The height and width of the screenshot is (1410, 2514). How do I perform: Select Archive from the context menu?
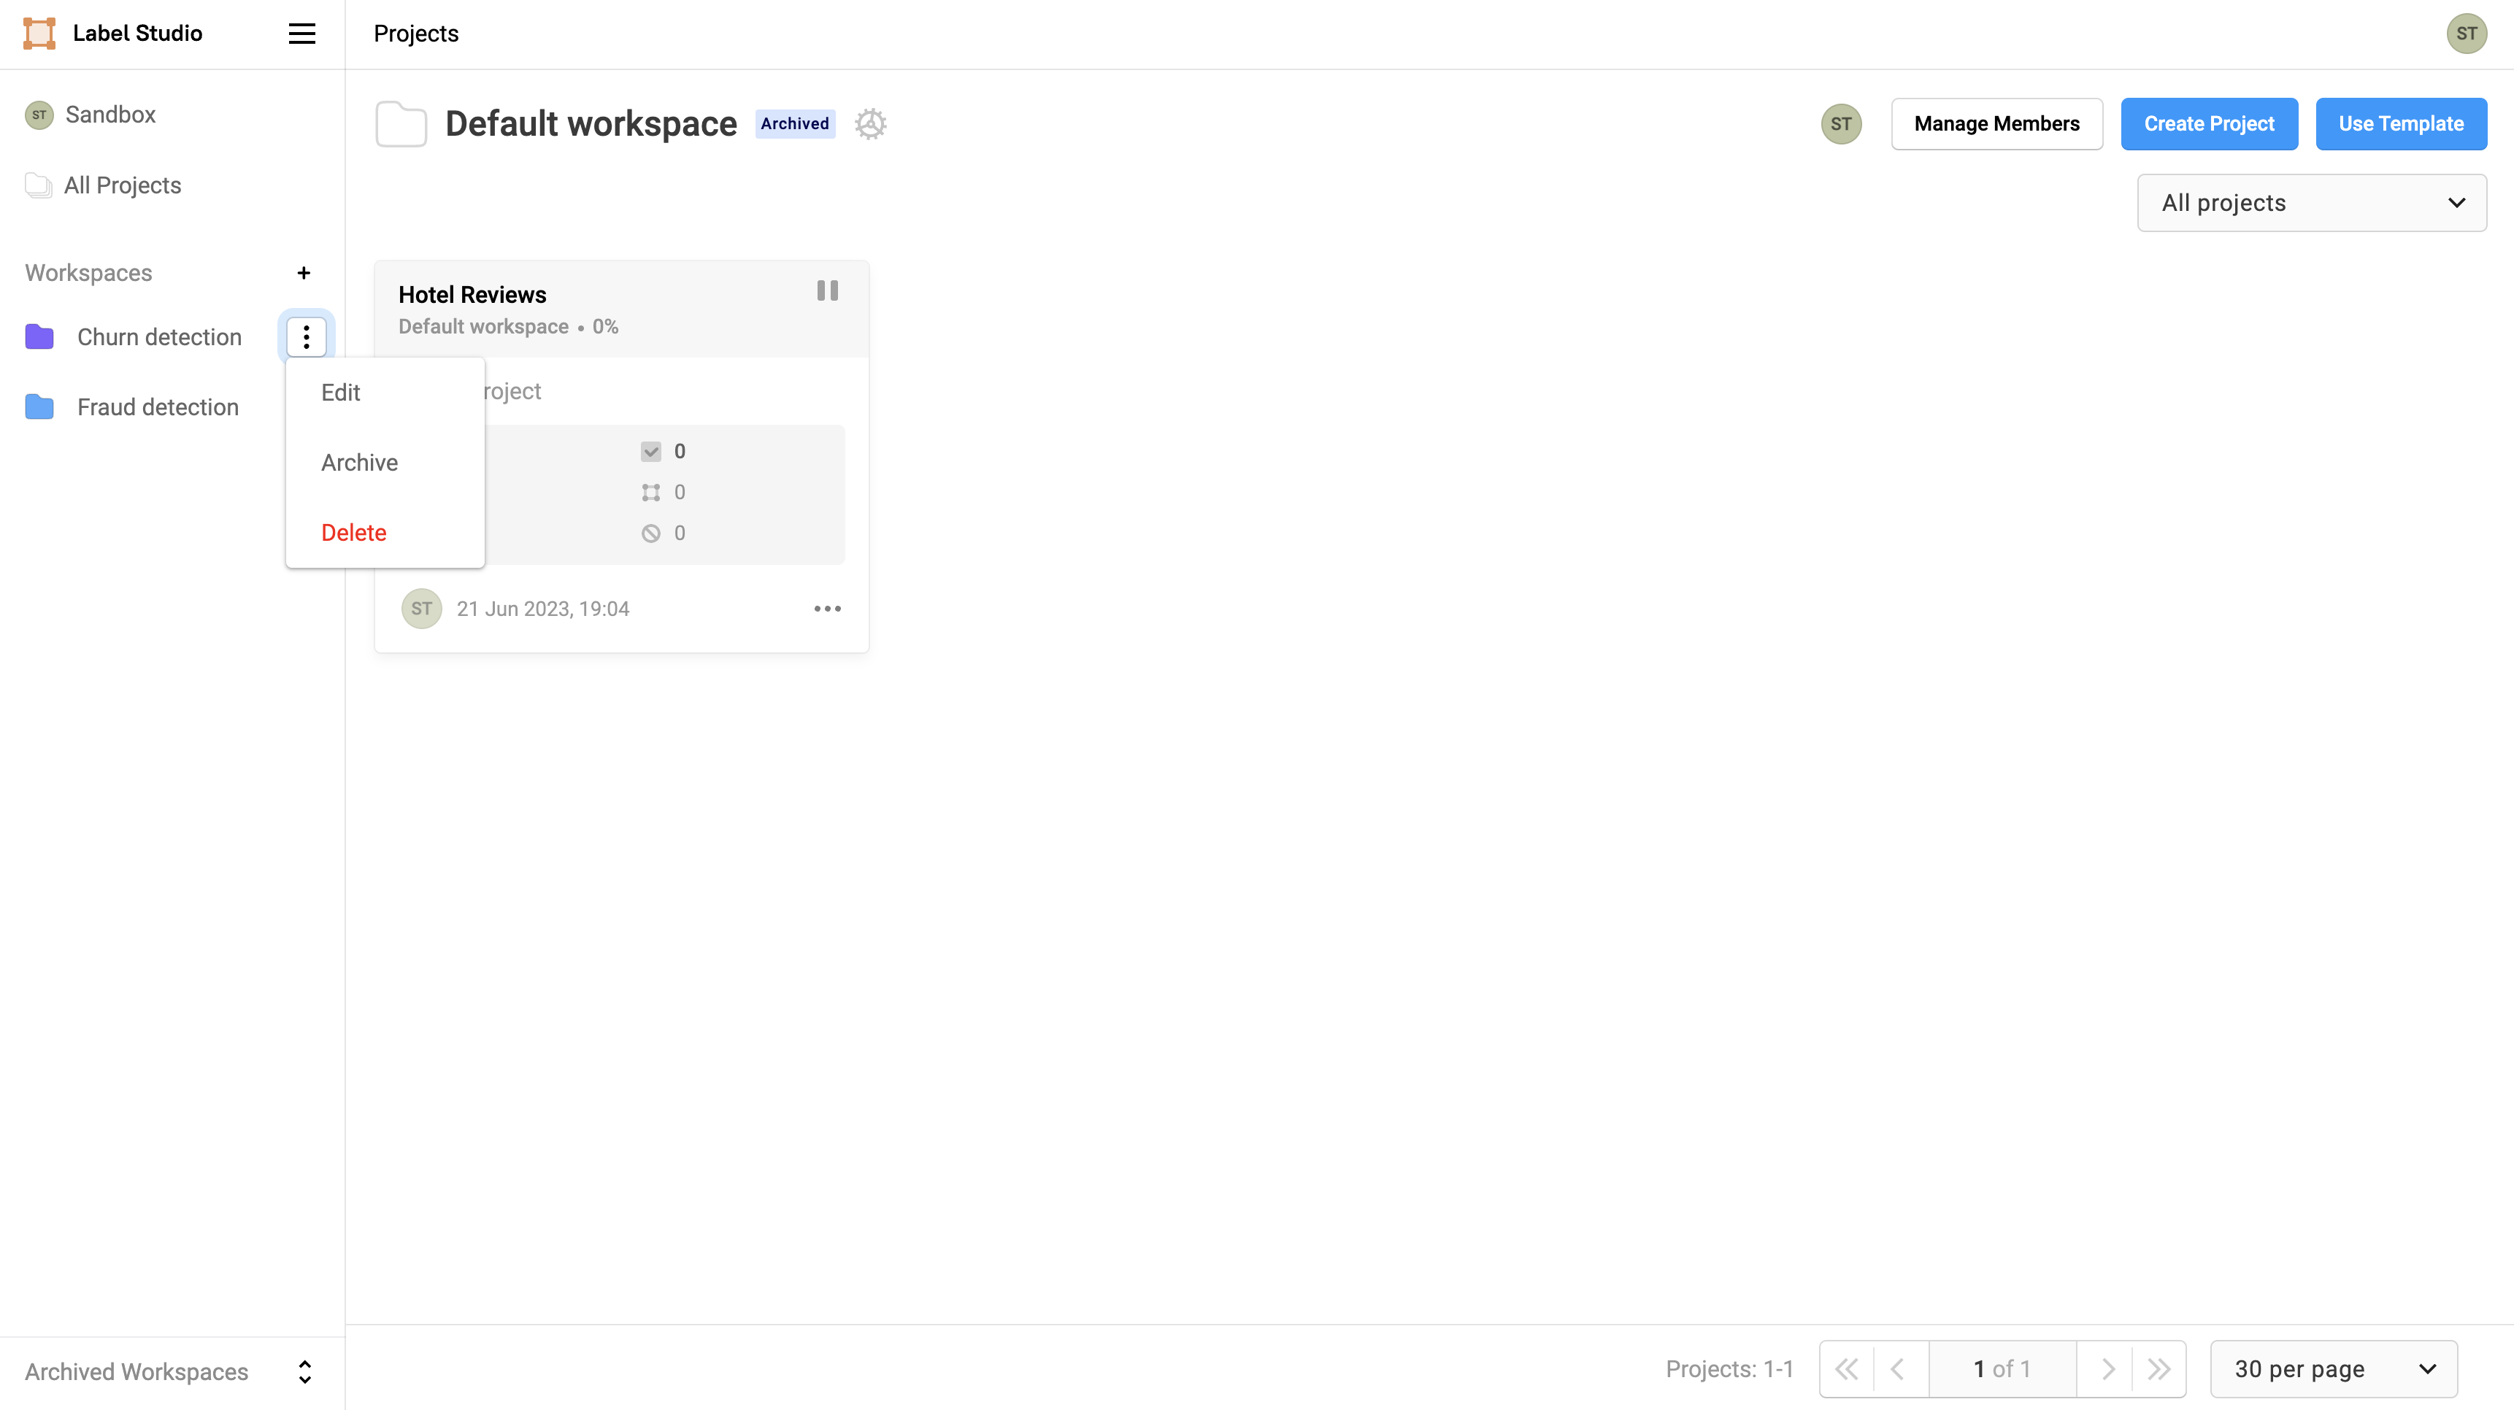[x=359, y=463]
